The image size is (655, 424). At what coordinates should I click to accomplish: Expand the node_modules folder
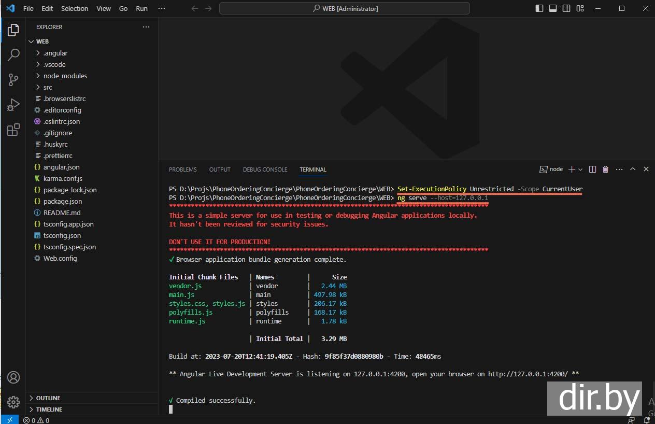pos(65,76)
